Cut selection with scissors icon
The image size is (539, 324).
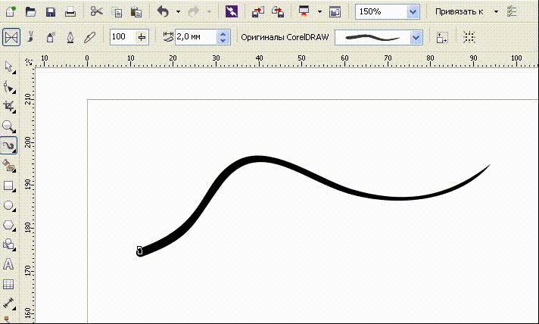coord(97,11)
